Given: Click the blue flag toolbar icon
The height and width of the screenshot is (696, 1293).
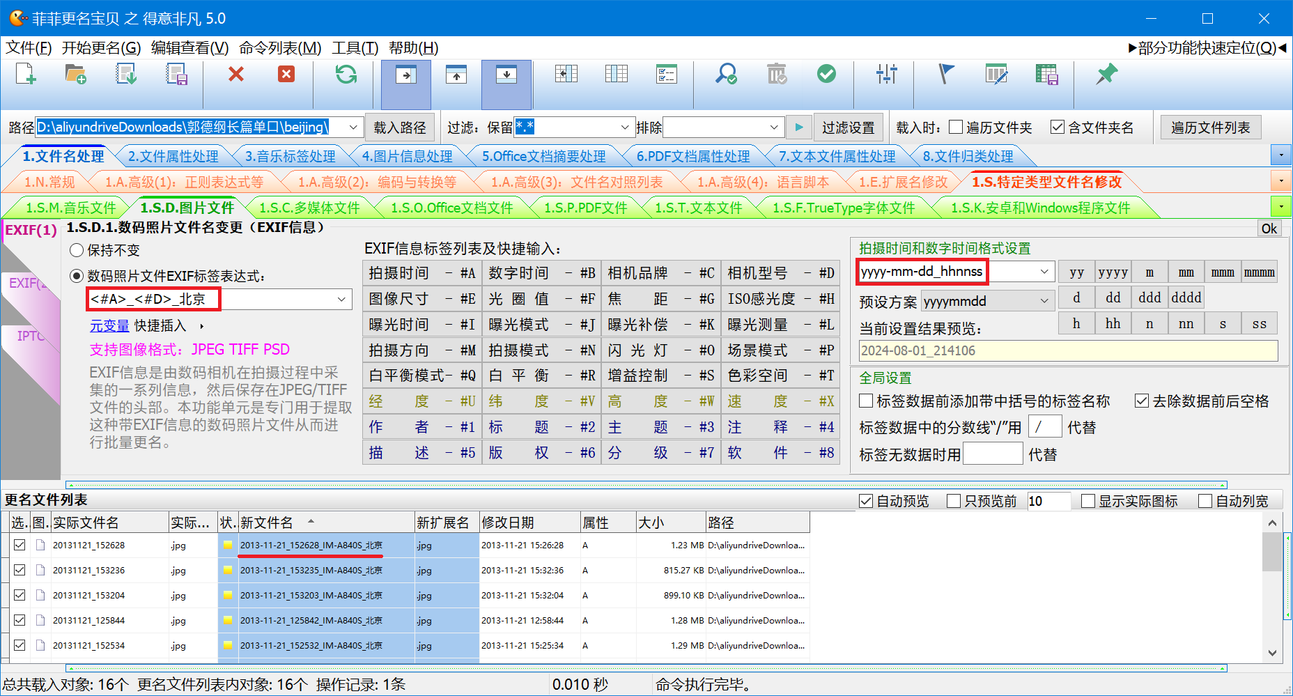Looking at the screenshot, I should point(946,74).
